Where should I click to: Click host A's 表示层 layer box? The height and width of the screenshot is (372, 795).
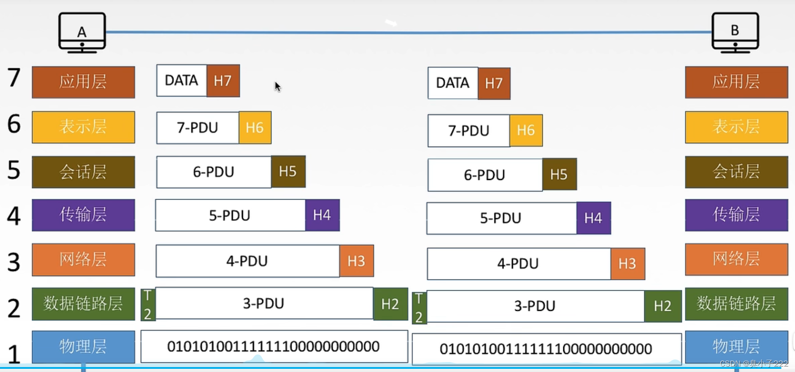point(83,127)
